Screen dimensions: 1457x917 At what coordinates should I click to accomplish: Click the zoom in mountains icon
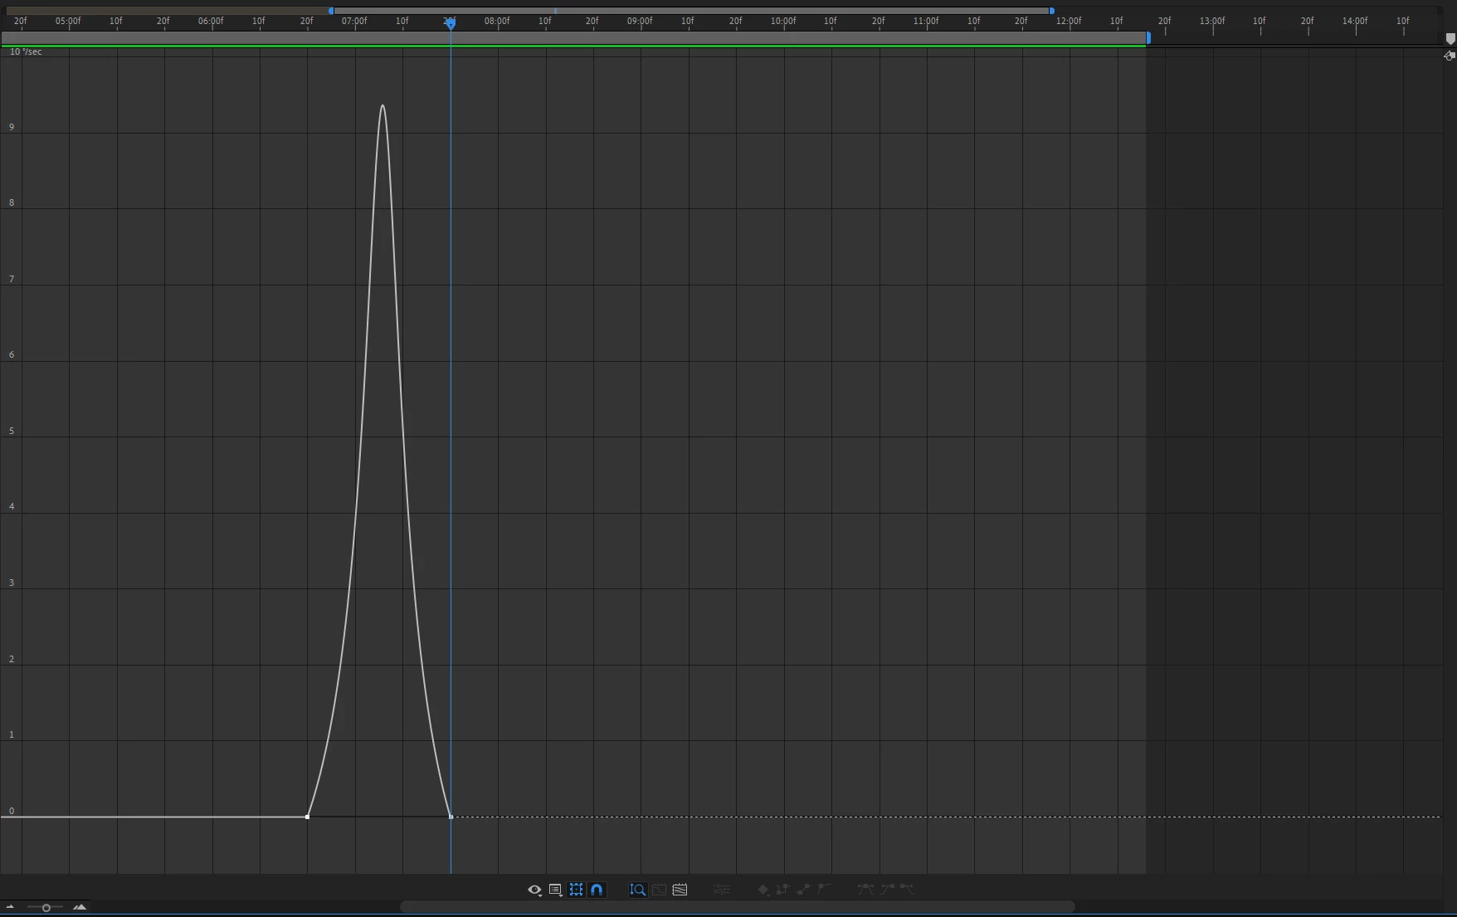click(x=80, y=907)
